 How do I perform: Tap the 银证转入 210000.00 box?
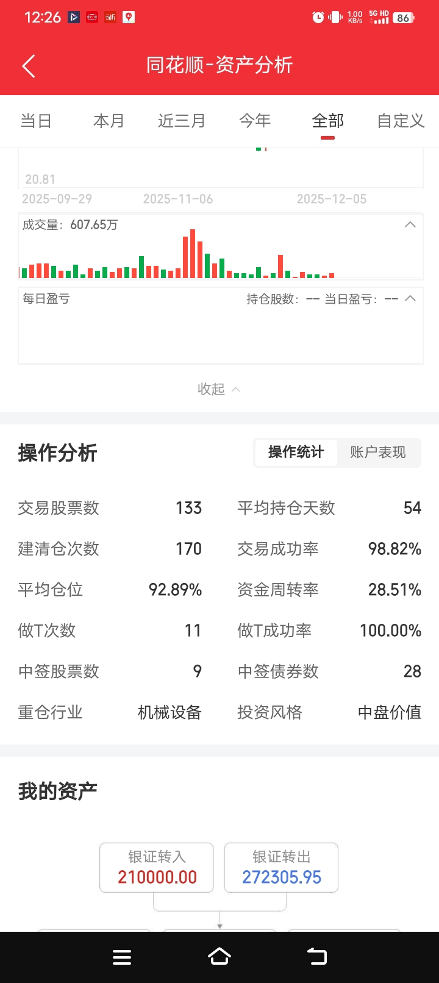click(157, 868)
